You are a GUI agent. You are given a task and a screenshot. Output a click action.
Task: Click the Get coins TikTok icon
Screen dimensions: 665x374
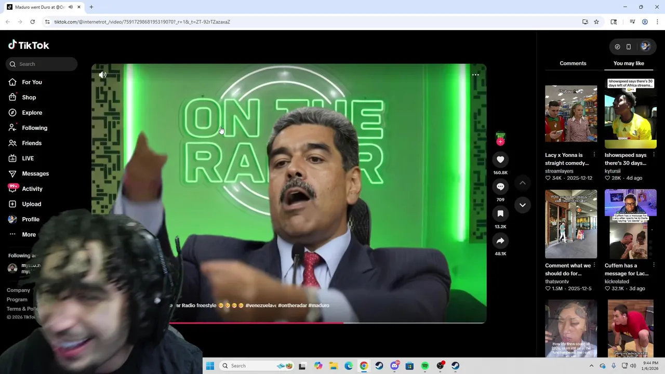click(617, 47)
